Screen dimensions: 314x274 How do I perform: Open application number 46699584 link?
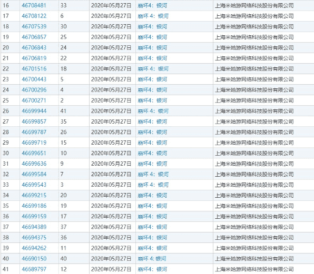tap(34, 174)
